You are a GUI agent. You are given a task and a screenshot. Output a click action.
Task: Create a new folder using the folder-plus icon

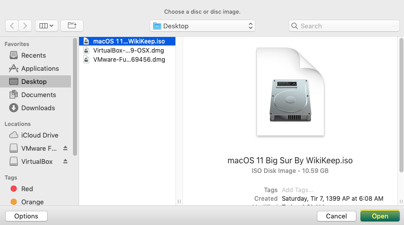(72, 26)
